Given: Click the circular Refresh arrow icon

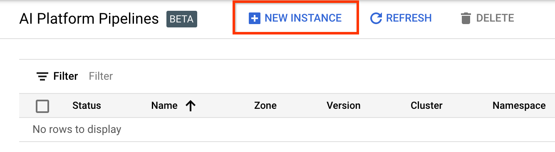Looking at the screenshot, I should 376,18.
